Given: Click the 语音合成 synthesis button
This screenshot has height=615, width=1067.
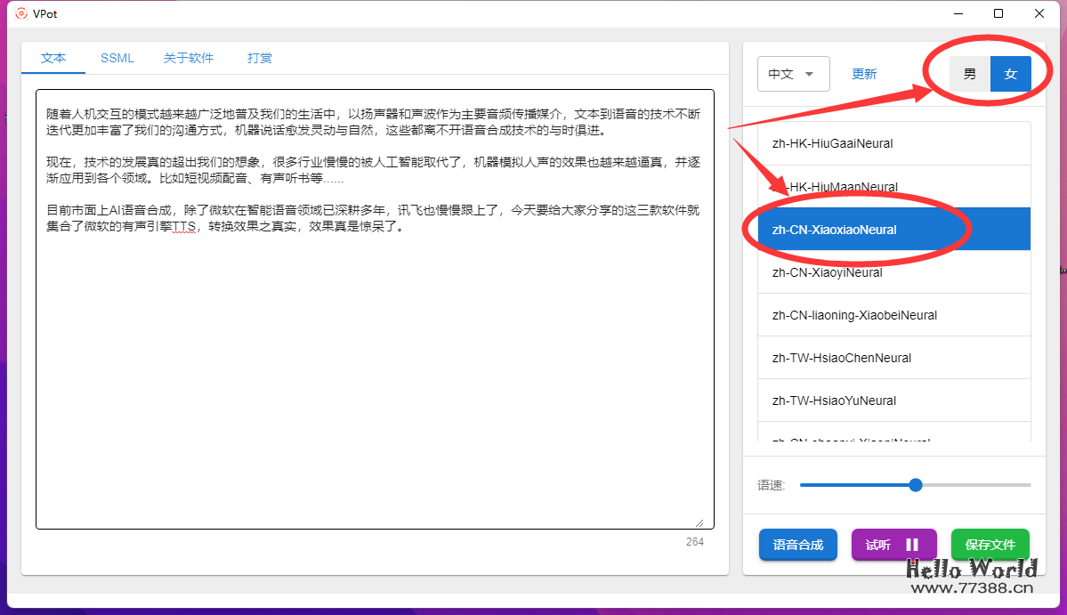Looking at the screenshot, I should tap(797, 544).
